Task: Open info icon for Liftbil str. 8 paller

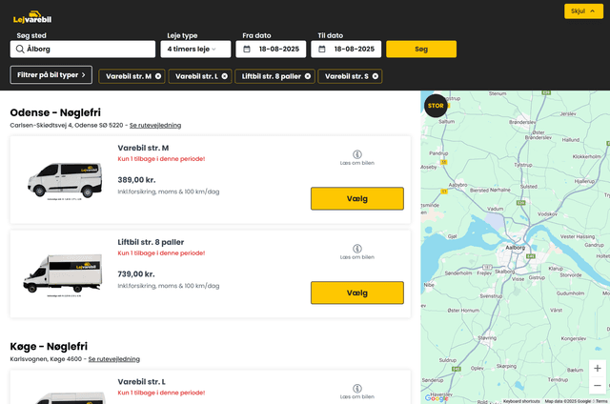Action: (357, 249)
